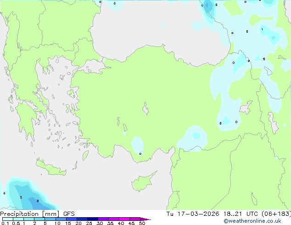Select the 45–50 mm legend color swatch
Viewport: 291px width, 225px height.
tap(135, 219)
